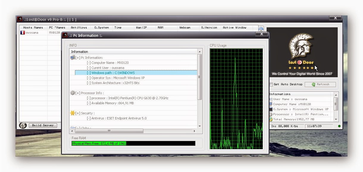Select the Antivirus : ESET Endpoint Antivirus row
Image resolution: width=363 pixels, height=172 pixels.
136,118
